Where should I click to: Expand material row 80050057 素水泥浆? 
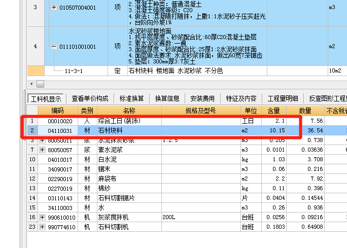click(42, 150)
